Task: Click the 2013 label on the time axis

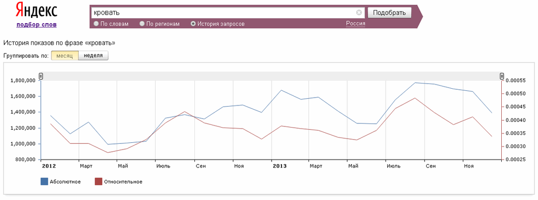Action: [280, 166]
